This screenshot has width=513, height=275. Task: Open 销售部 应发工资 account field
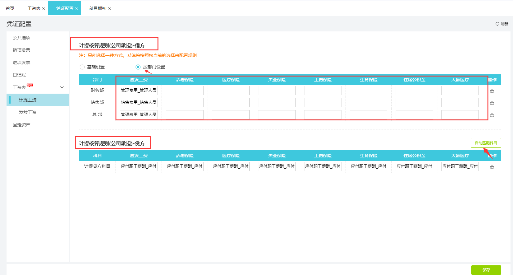click(139, 103)
